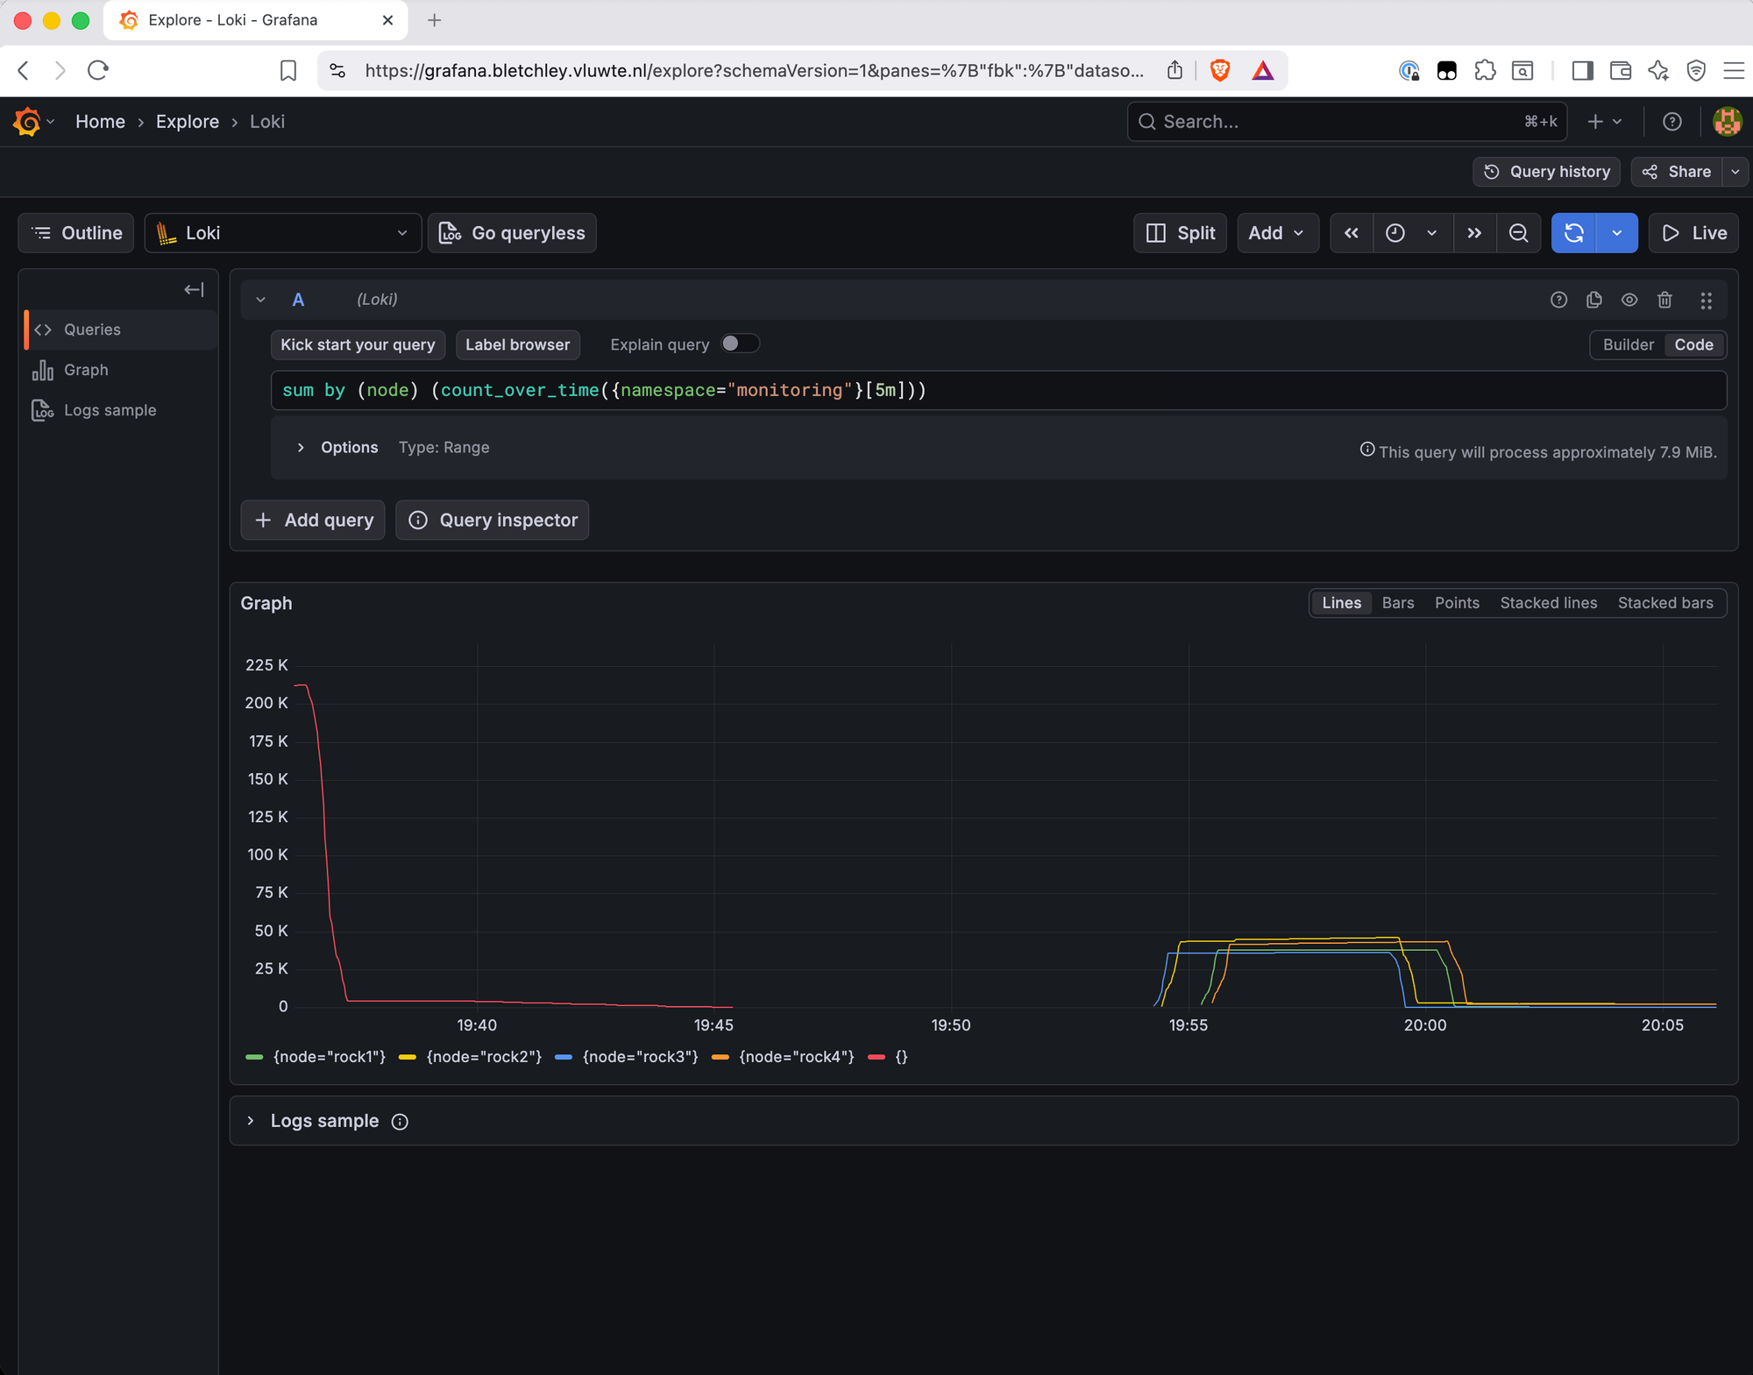This screenshot has height=1375, width=1753.
Task: Click the browser back arrow
Action: pyautogui.click(x=25, y=71)
